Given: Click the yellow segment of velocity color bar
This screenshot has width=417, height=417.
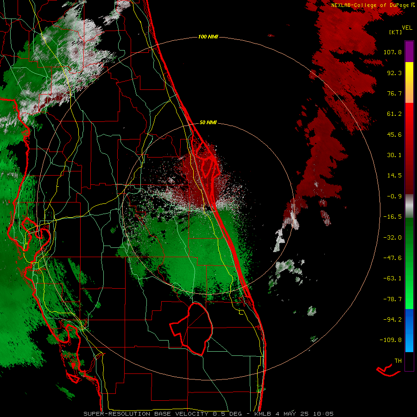Looking at the screenshot, I should [409, 82].
